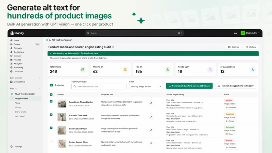
Task: Click AI Alt Text Generator app icon in header
Action: point(47,40)
